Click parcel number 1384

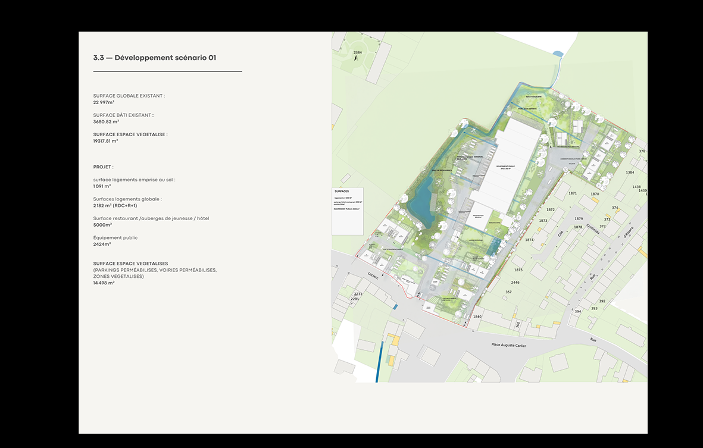(x=630, y=173)
